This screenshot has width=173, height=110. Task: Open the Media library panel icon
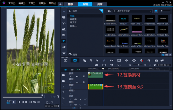64,17
